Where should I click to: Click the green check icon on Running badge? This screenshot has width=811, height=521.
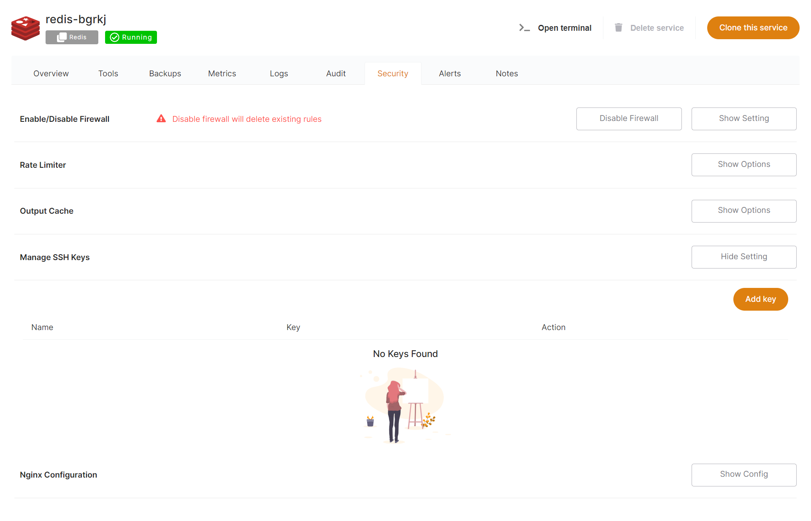(x=114, y=37)
